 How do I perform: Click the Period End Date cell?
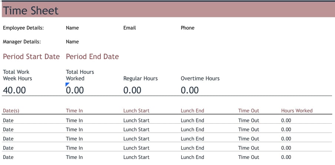[x=92, y=56]
